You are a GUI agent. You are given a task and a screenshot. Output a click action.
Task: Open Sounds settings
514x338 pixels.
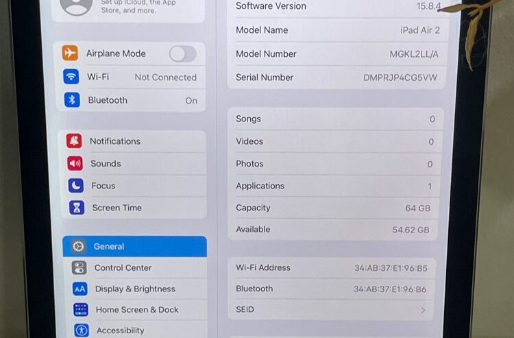(x=134, y=164)
